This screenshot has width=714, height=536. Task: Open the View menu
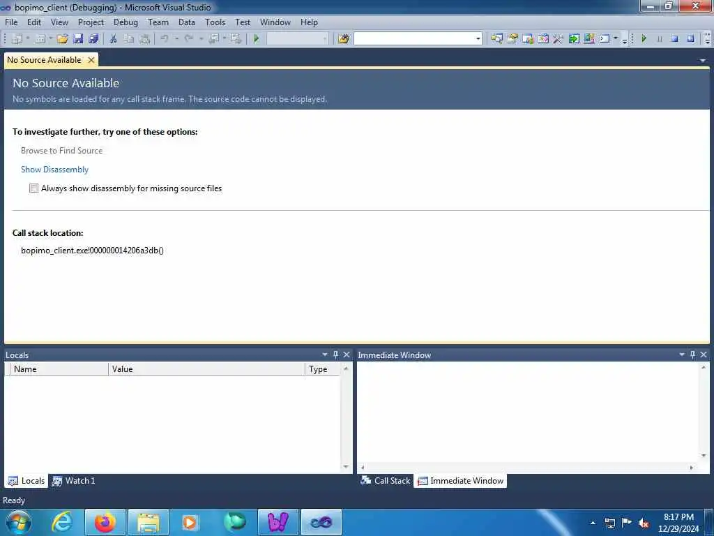tap(59, 22)
